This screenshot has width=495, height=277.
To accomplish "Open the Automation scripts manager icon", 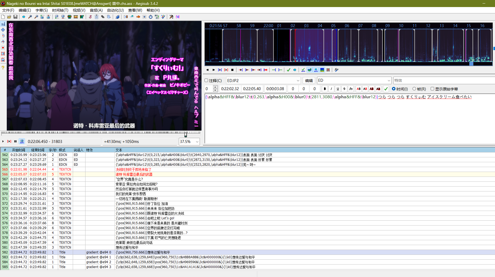I will (x=117, y=17).
